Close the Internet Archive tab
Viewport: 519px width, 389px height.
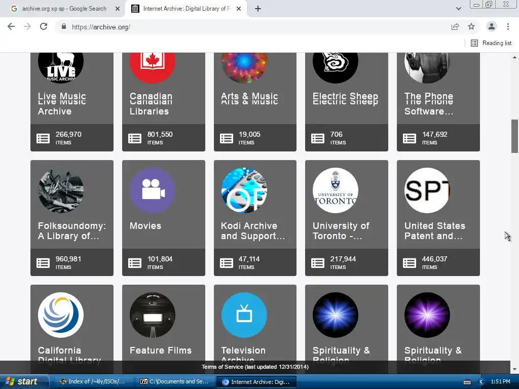[x=239, y=9]
